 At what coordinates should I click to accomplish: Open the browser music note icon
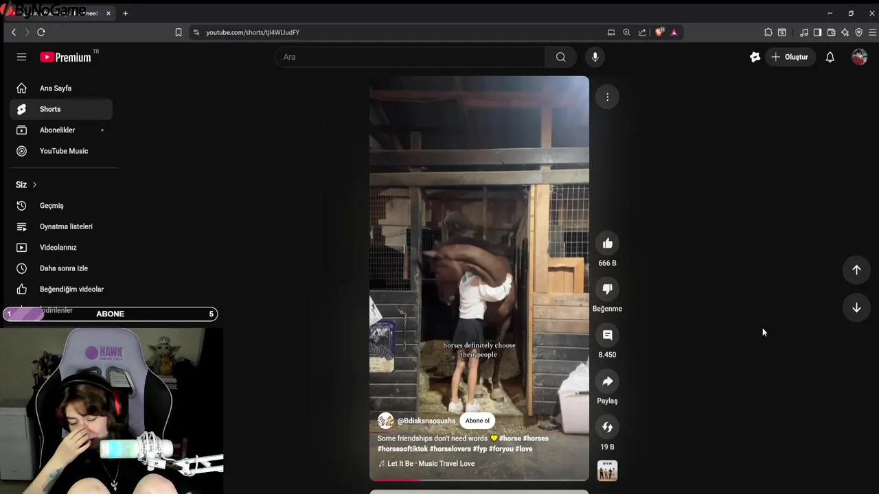pos(803,32)
